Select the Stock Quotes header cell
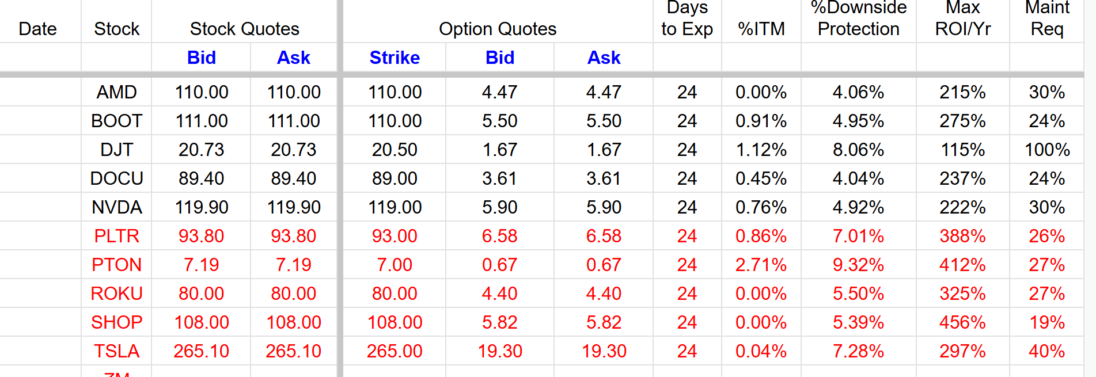Screen dimensions: 1096x377 (x=244, y=29)
